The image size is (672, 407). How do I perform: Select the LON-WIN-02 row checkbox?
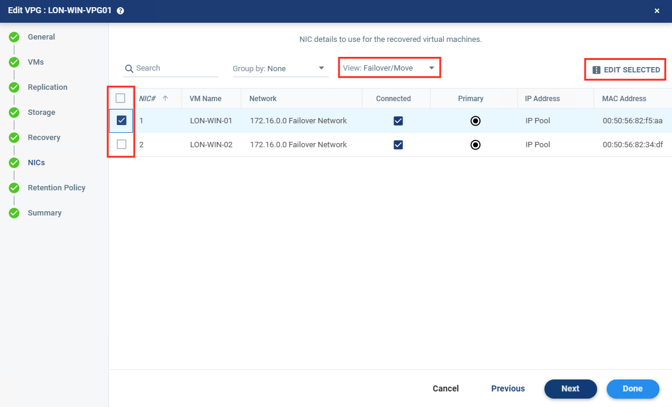[122, 144]
